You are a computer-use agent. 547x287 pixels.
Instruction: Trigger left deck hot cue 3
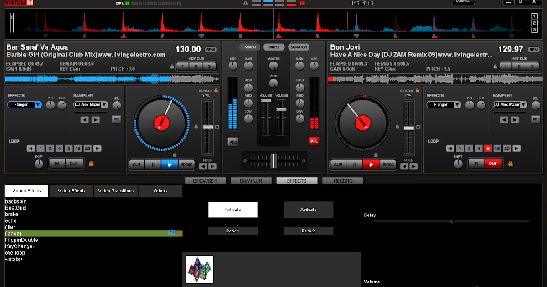[x=209, y=67]
